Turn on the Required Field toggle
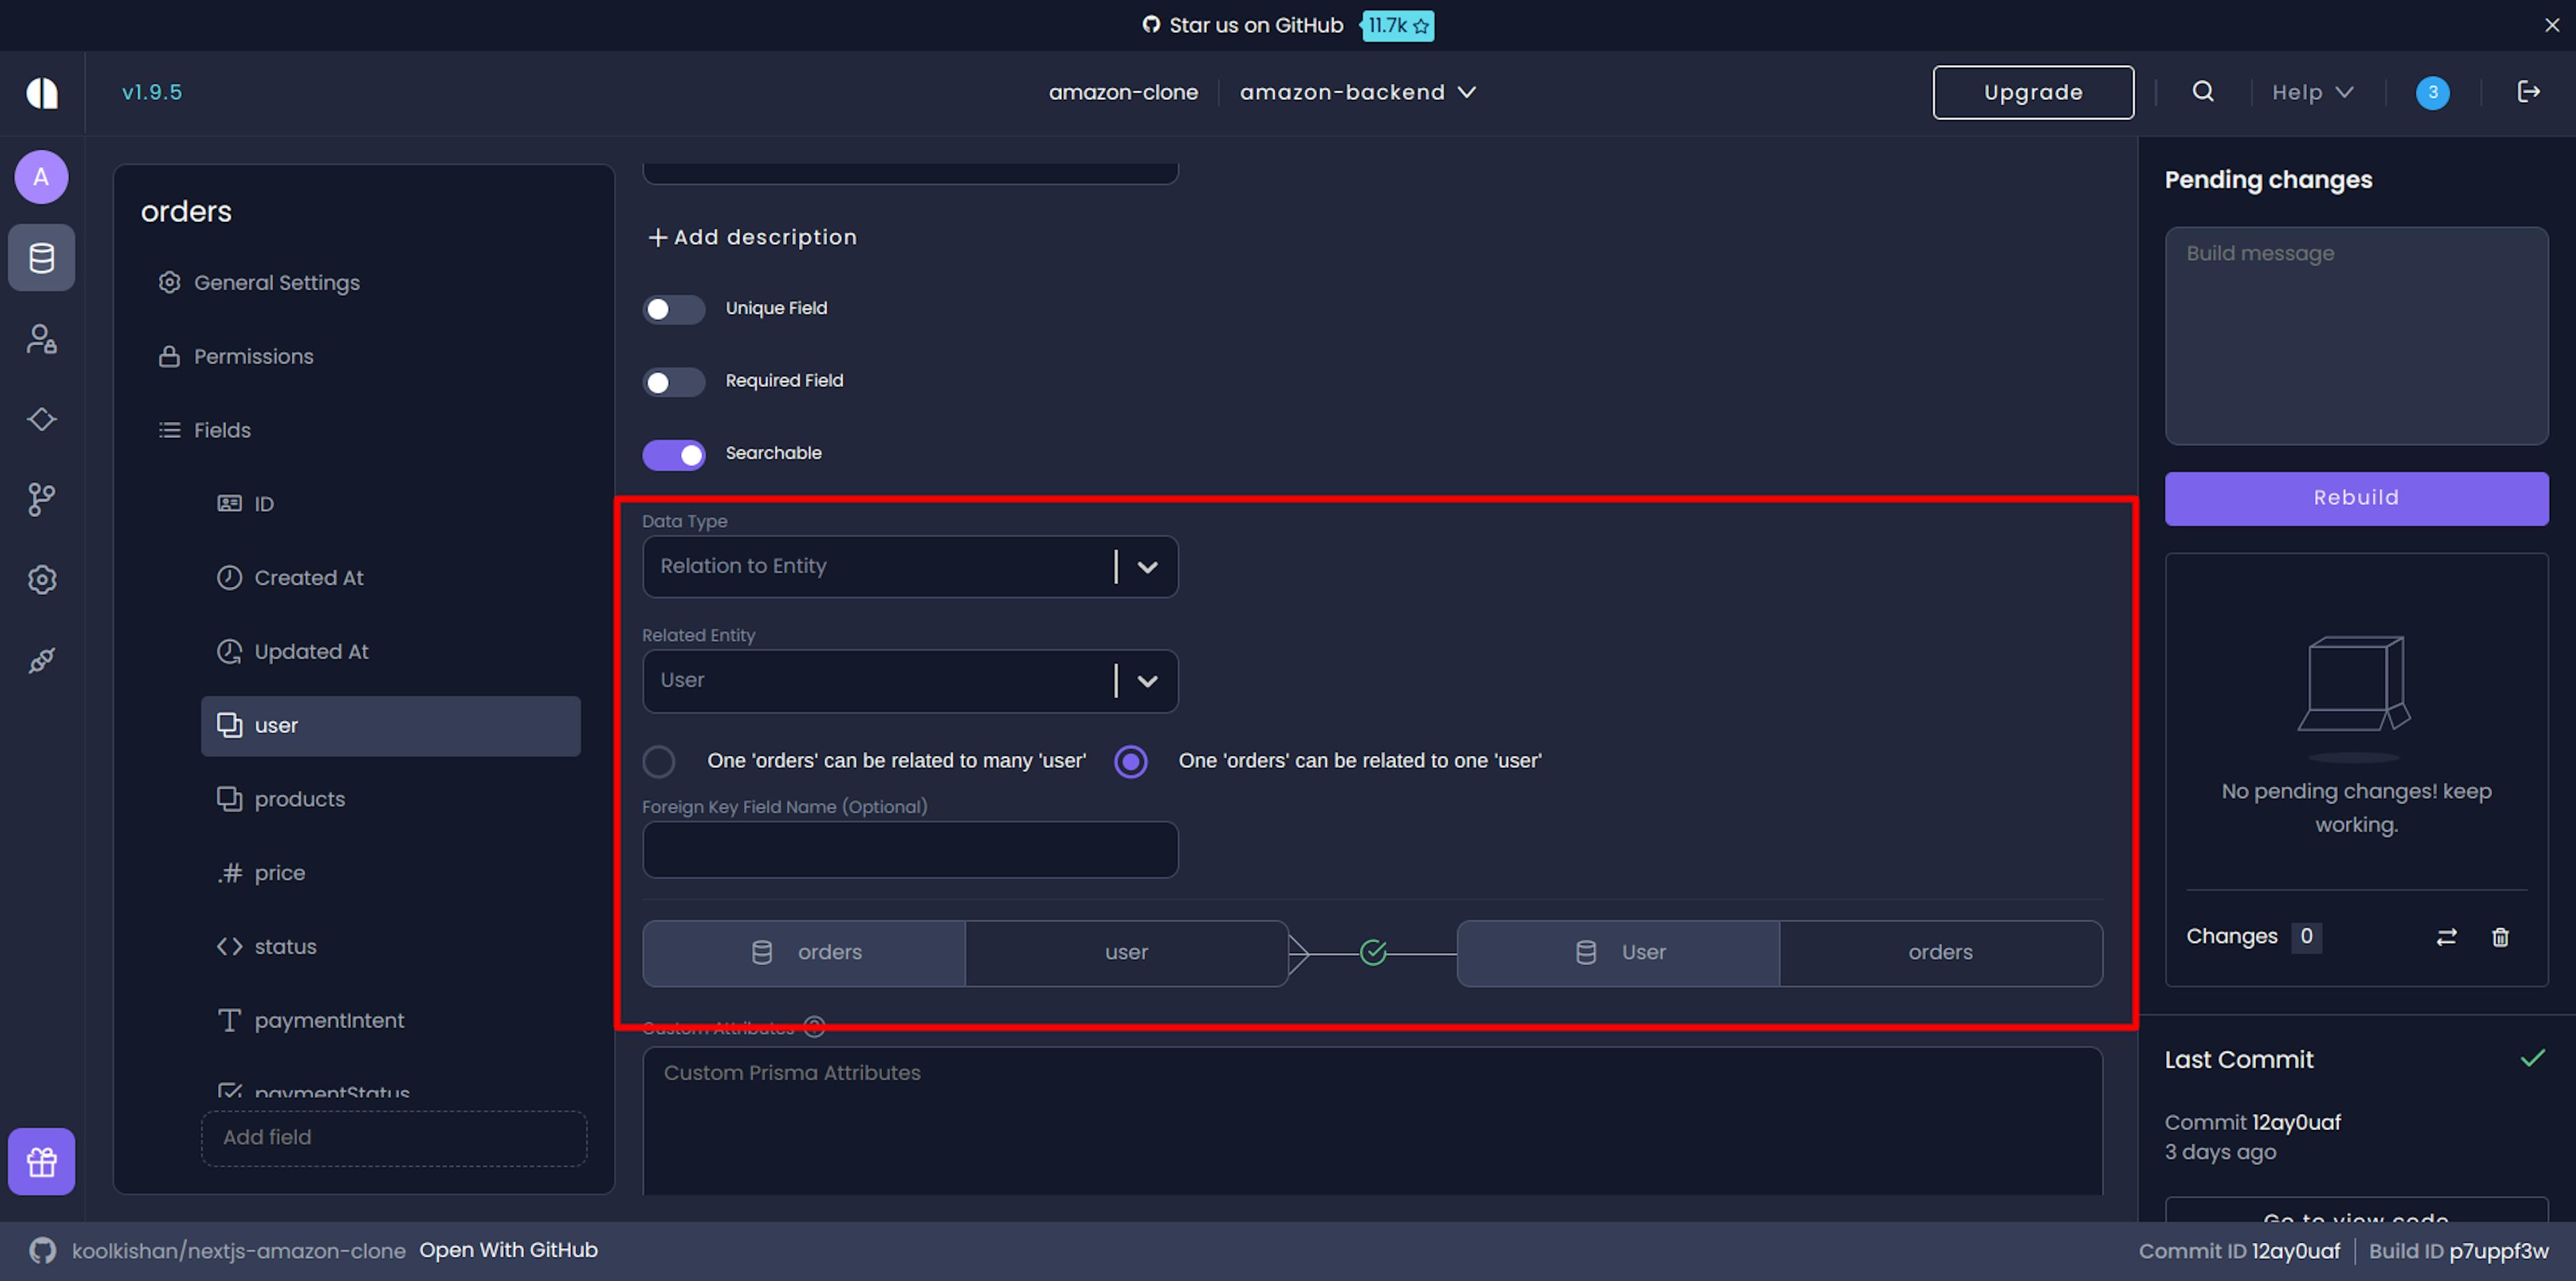The height and width of the screenshot is (1281, 2576). pos(673,382)
